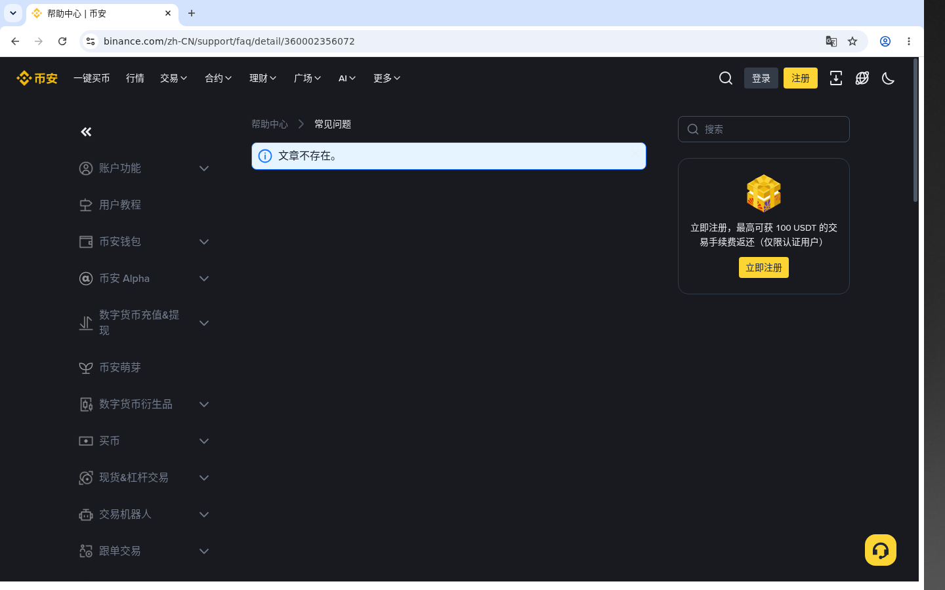Open the language globe icon

[x=862, y=78]
